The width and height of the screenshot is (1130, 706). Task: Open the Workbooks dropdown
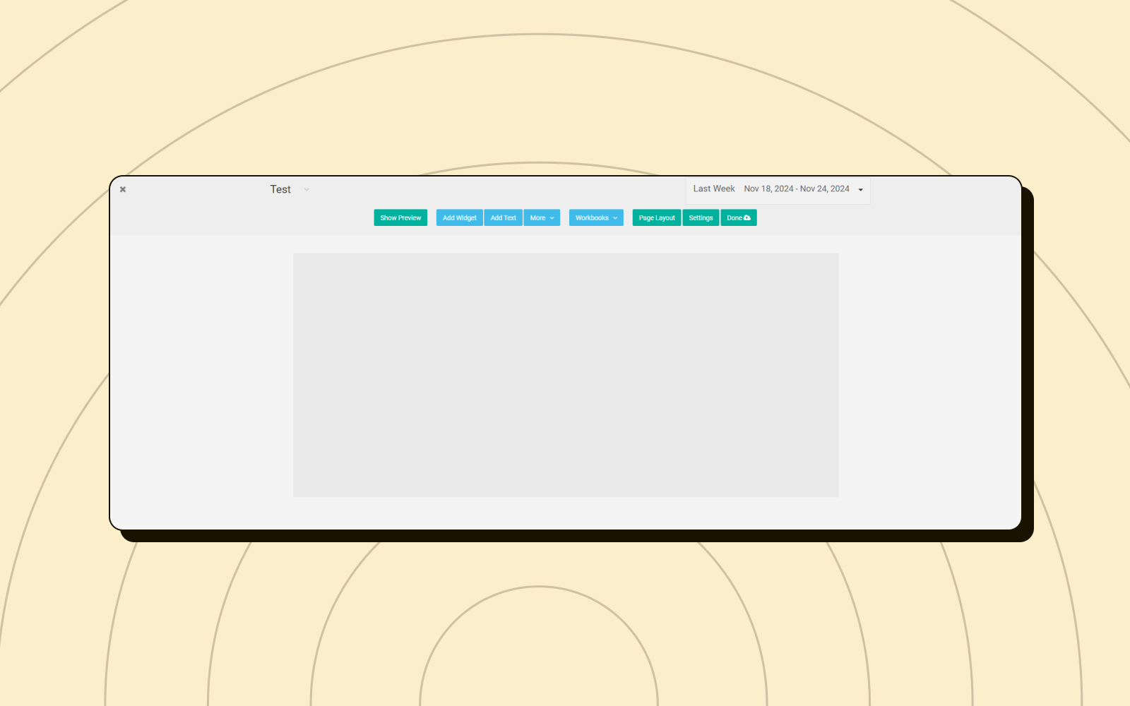coord(596,217)
